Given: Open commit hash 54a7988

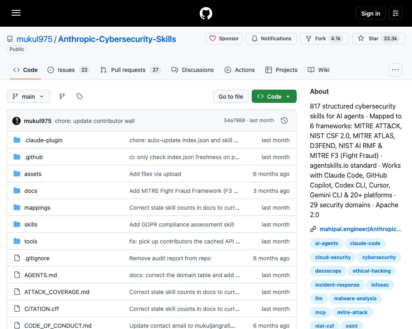Looking at the screenshot, I should [234, 120].
